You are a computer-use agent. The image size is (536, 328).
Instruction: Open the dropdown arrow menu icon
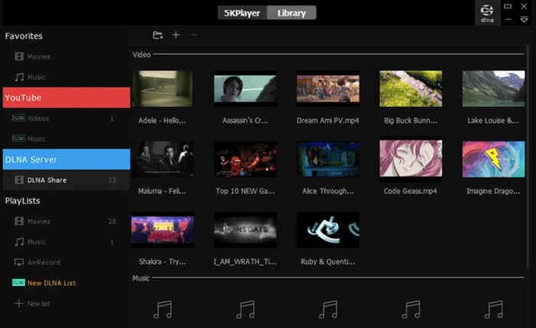coord(524,19)
